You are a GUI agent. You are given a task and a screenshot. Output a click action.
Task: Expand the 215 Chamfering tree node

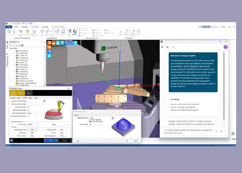(14, 65)
